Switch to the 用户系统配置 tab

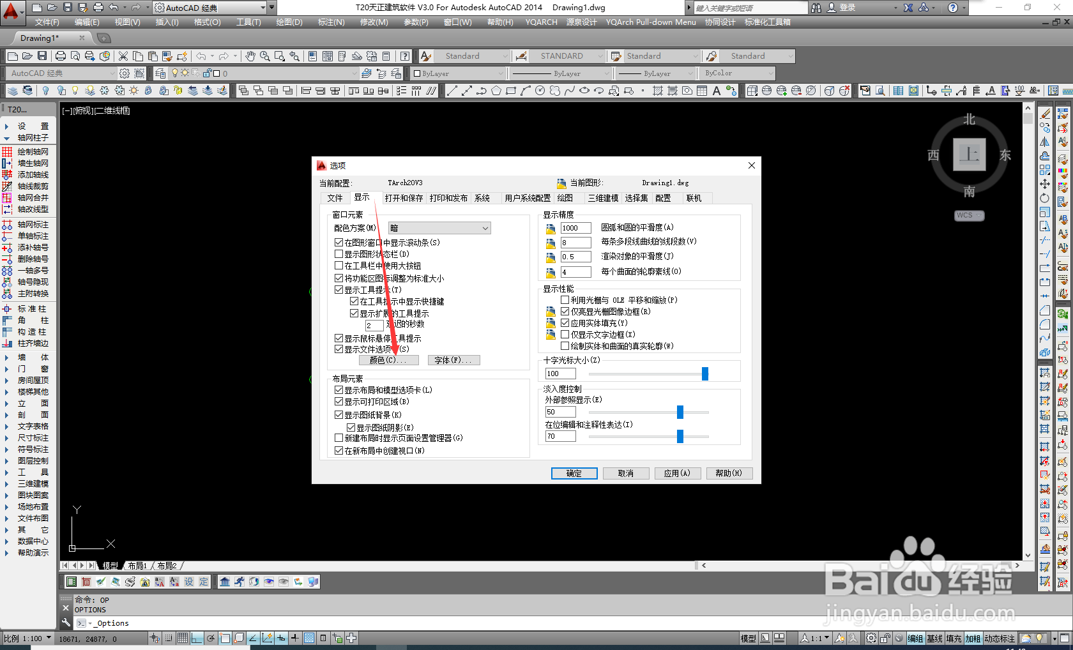pos(528,198)
